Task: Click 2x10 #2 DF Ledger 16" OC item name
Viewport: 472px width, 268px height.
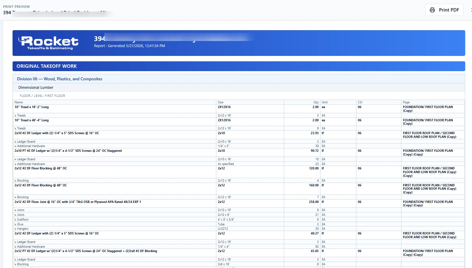Action: point(57,133)
